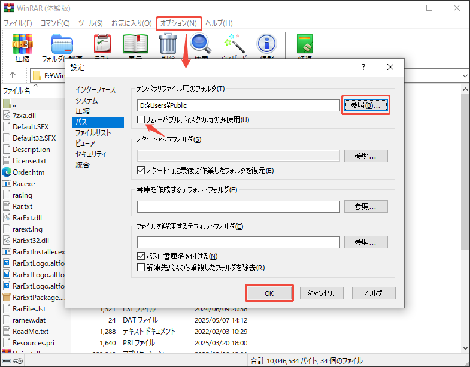
Task: Click the drive icon in status bar
Action: [7, 360]
